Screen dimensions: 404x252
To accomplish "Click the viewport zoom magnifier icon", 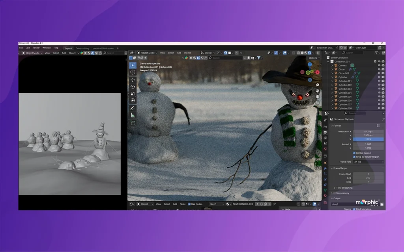I will [x=318, y=85].
